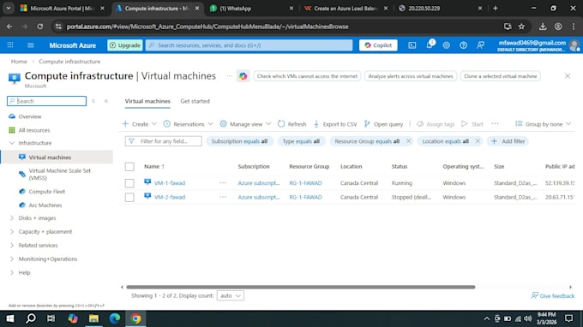Open the toolbar overflow ellipsis
The width and height of the screenshot is (583, 327).
point(495,124)
